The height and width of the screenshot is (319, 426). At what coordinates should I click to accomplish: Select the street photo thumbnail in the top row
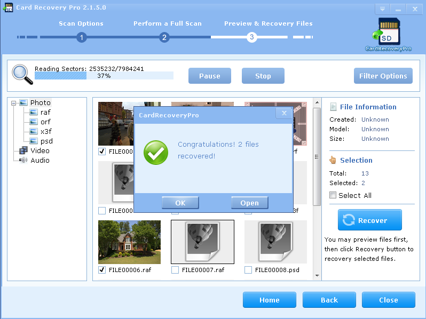(x=116, y=124)
